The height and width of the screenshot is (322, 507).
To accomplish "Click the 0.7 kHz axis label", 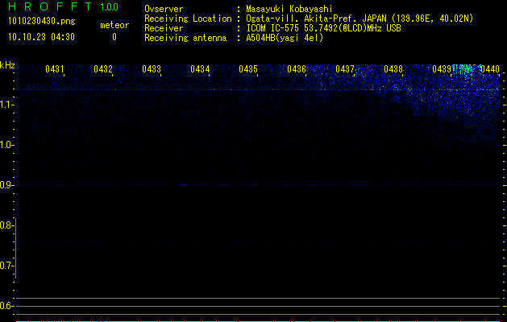I will pos(6,266).
